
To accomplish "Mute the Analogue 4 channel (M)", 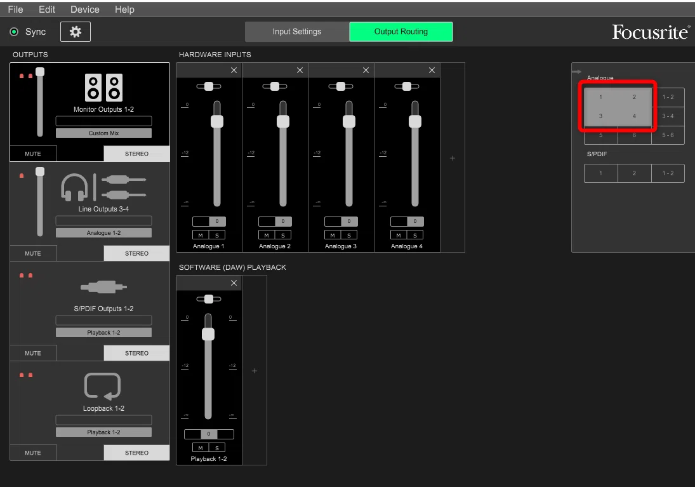I will point(399,235).
